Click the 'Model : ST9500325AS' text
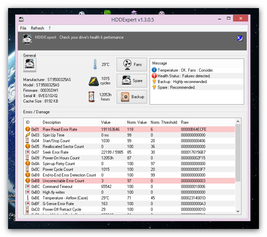The height and width of the screenshot is (237, 267). (x=41, y=85)
